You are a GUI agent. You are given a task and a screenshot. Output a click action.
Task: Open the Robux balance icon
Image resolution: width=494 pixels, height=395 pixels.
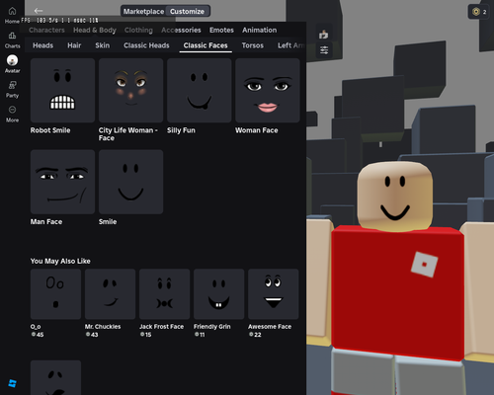point(476,12)
